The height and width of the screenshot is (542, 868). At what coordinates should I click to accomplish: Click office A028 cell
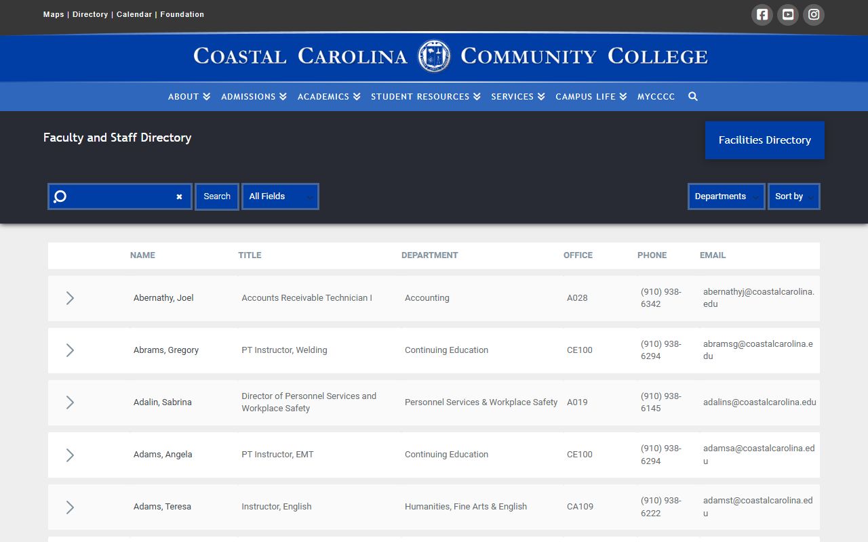click(x=577, y=298)
